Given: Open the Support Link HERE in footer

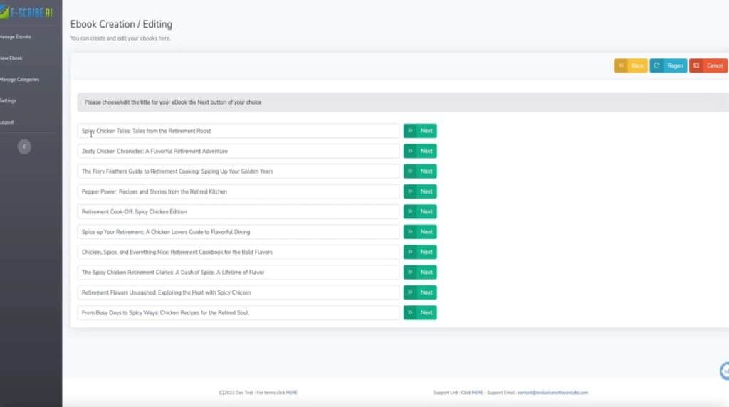Looking at the screenshot, I should point(478,393).
